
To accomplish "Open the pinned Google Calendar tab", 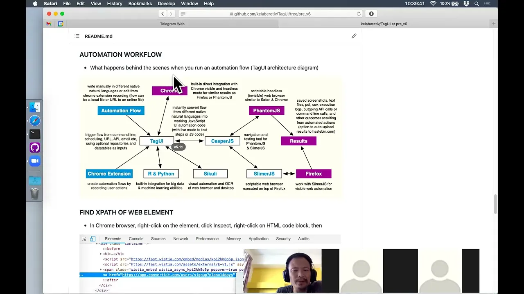I will tap(60, 24).
